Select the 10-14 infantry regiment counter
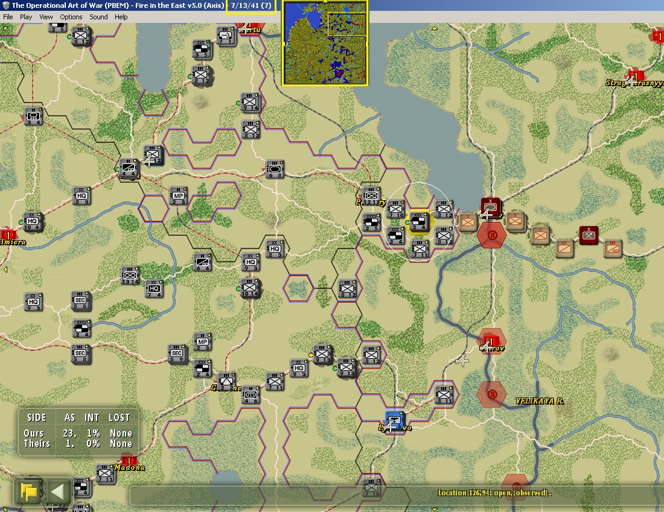 click(x=250, y=288)
